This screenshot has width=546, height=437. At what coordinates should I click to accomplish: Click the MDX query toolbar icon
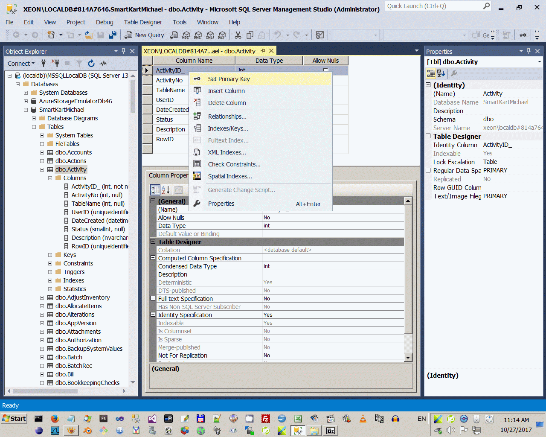click(x=186, y=35)
